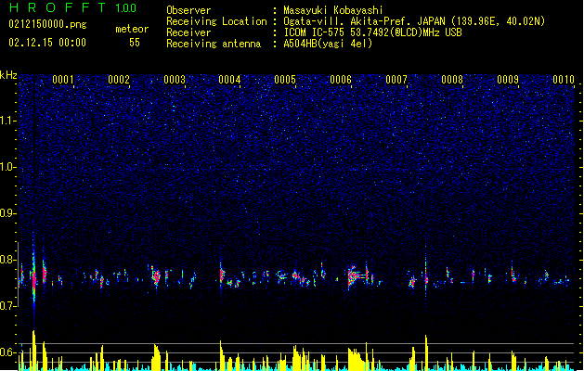Viewport: 584px width, 371px height.
Task: Click the bright echo cluster just after marker 0006
Action: tap(358, 276)
